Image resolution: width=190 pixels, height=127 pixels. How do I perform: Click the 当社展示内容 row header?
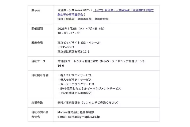coord(40,75)
